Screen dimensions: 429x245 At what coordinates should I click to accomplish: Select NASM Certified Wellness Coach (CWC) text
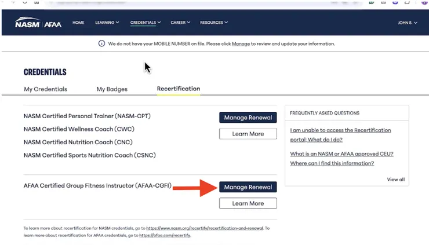79,129
